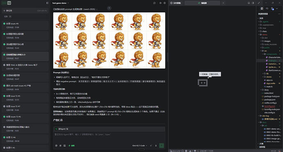Image resolution: width=283 pixels, height=152 pixels.
Task: Collapse the components folder
Action: click(269, 54)
